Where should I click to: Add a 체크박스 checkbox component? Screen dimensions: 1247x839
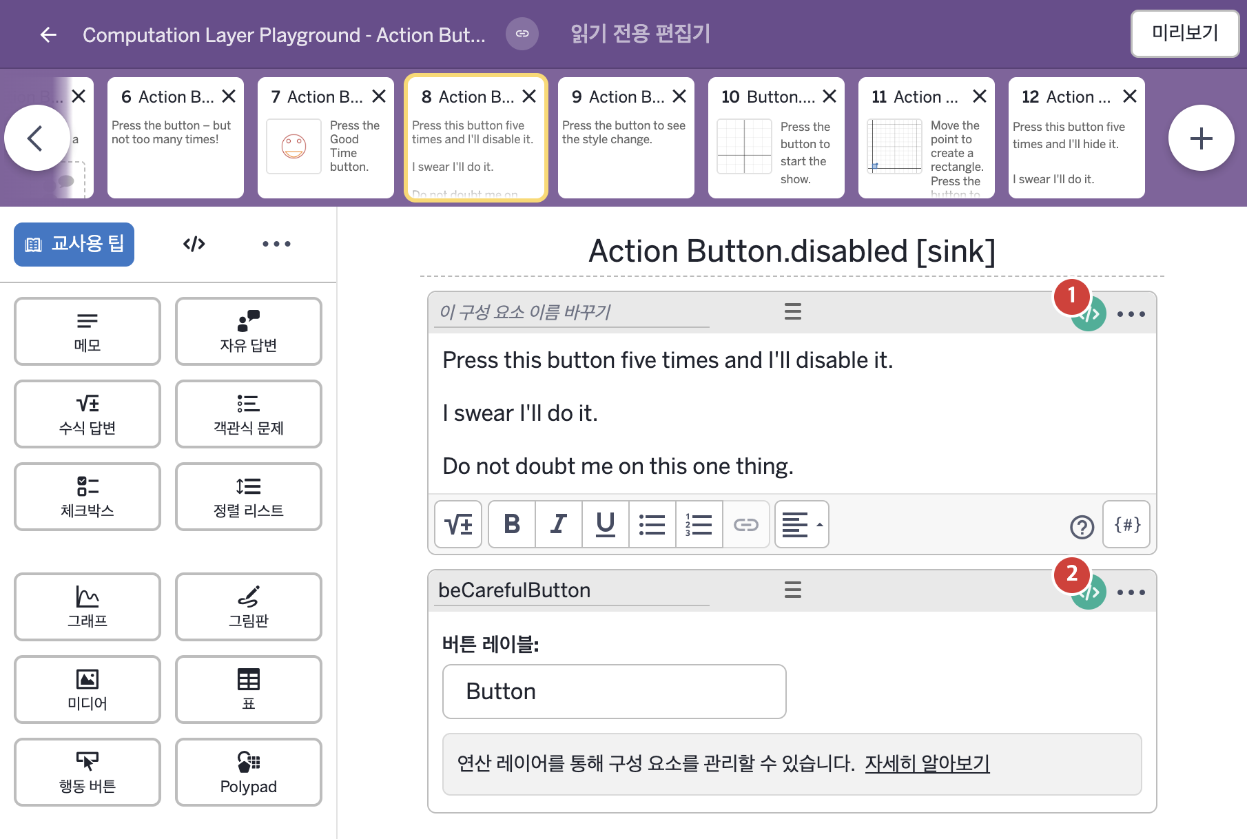click(x=87, y=497)
